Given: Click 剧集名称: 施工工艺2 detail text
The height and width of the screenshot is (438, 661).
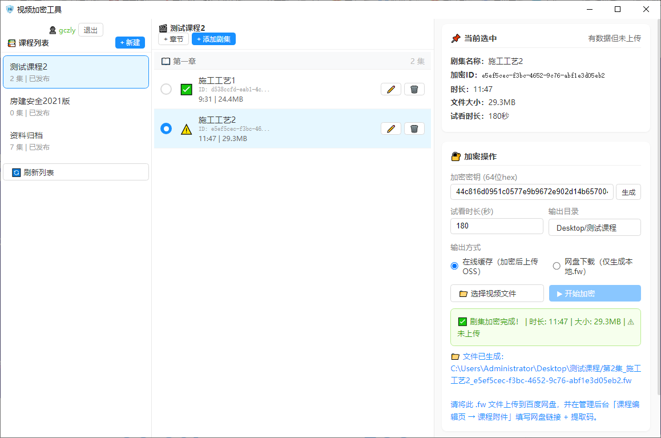Looking at the screenshot, I should point(486,61).
